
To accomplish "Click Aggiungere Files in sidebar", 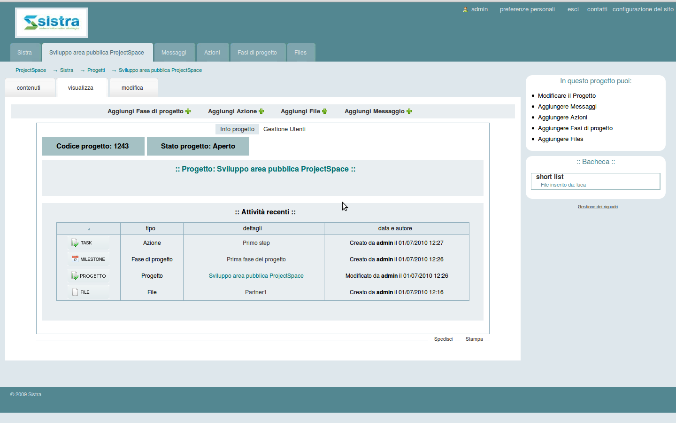I will click(x=561, y=139).
